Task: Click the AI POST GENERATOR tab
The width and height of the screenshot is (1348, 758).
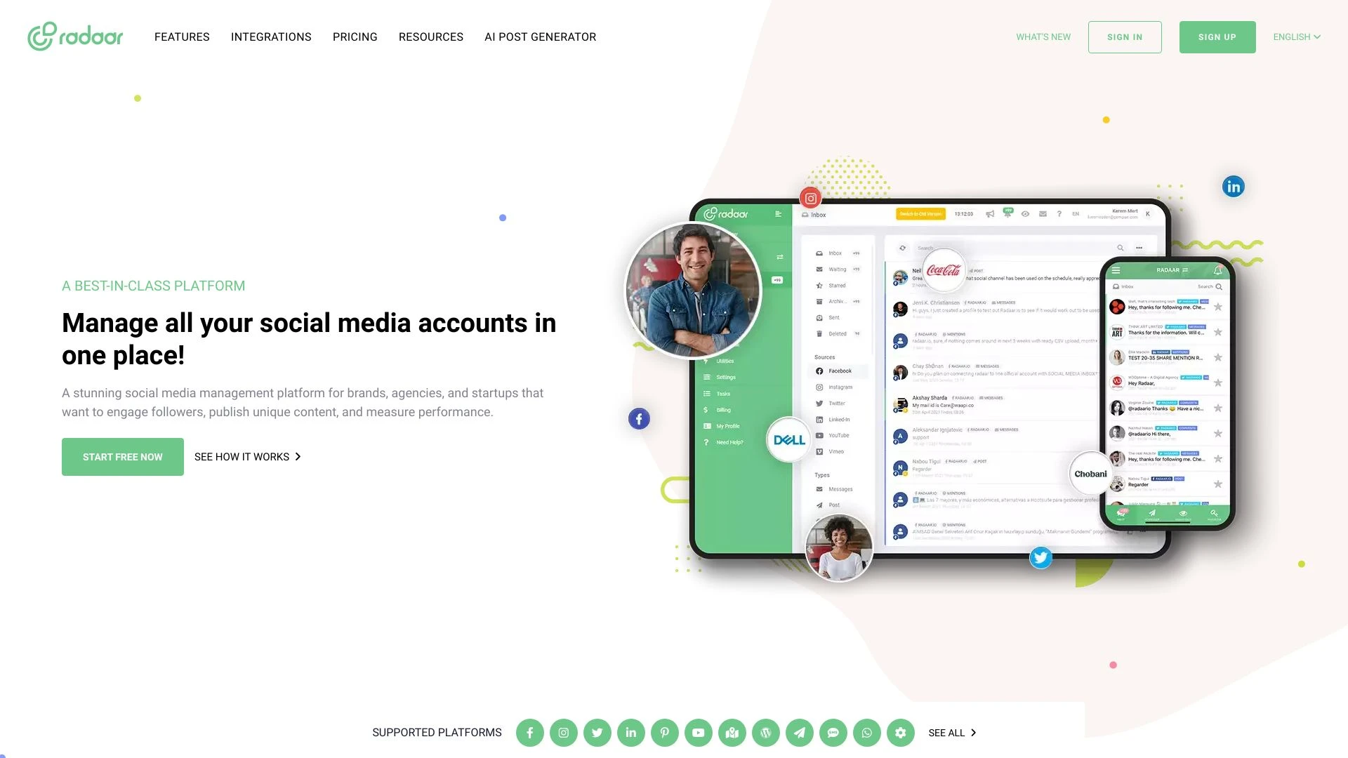Action: click(x=540, y=37)
